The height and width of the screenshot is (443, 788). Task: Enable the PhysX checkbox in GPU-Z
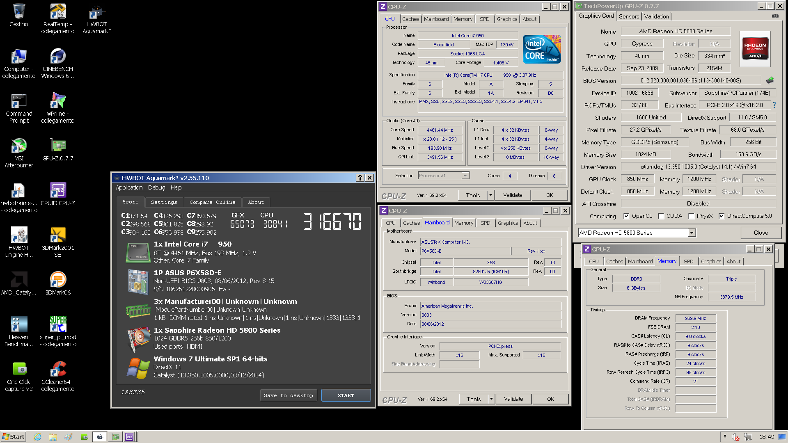(x=691, y=216)
